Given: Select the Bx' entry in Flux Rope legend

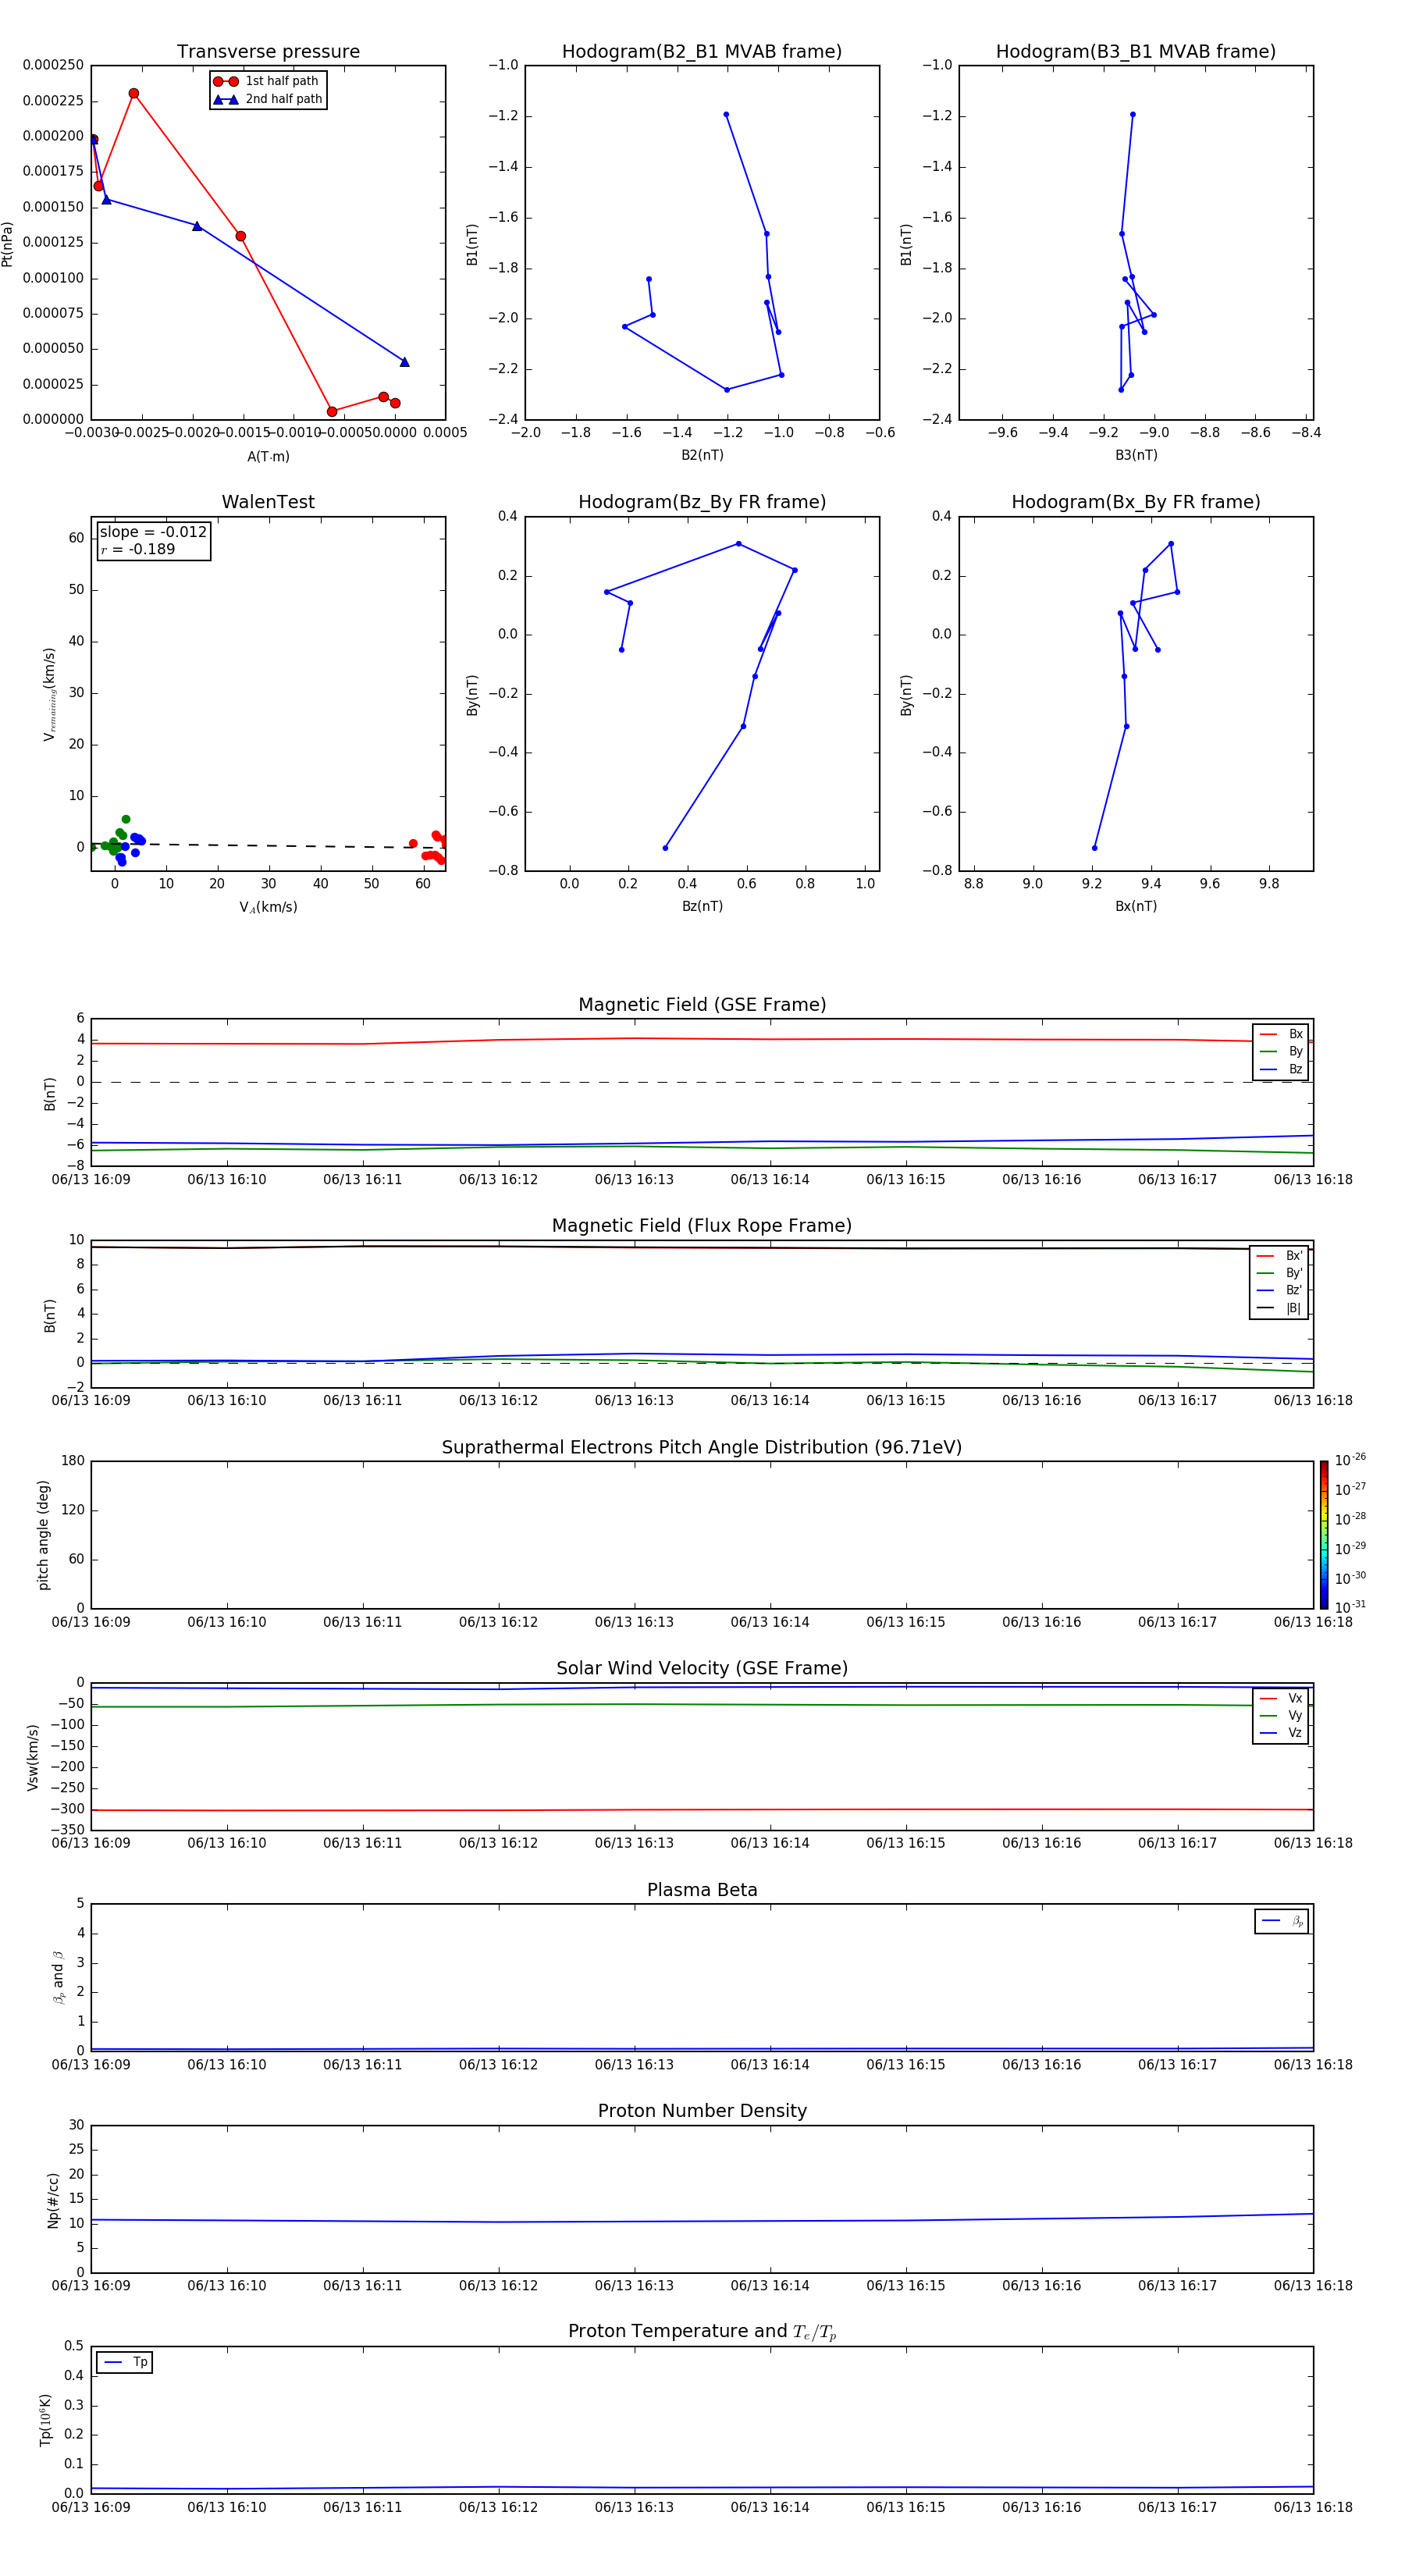Looking at the screenshot, I should (1279, 1256).
